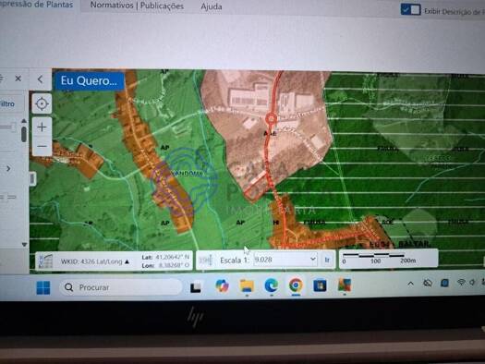Screen dimensions: 485x364
Task: Show hidden system tray icons chevron
Action: tap(410, 284)
